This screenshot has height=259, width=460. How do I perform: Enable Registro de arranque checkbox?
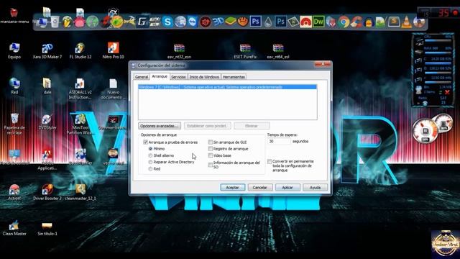tap(211, 149)
